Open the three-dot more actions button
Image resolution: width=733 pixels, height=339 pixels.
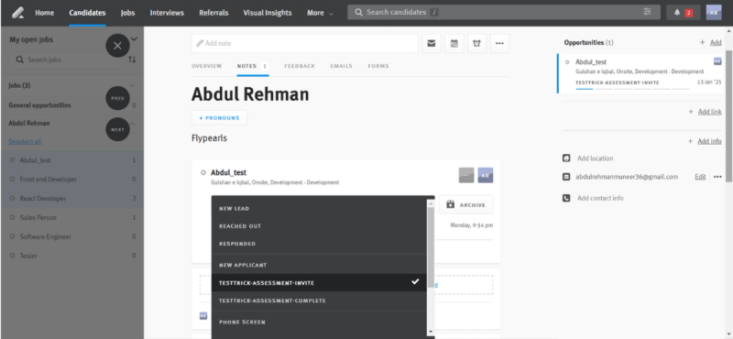(x=499, y=43)
